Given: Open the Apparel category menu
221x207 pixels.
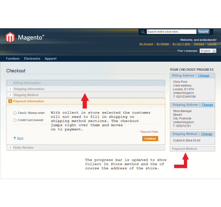Looking at the screenshot, I should pos(51,58).
